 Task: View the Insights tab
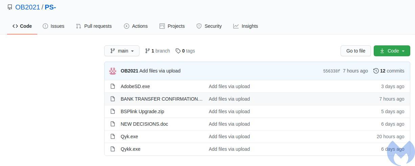pyautogui.click(x=246, y=26)
